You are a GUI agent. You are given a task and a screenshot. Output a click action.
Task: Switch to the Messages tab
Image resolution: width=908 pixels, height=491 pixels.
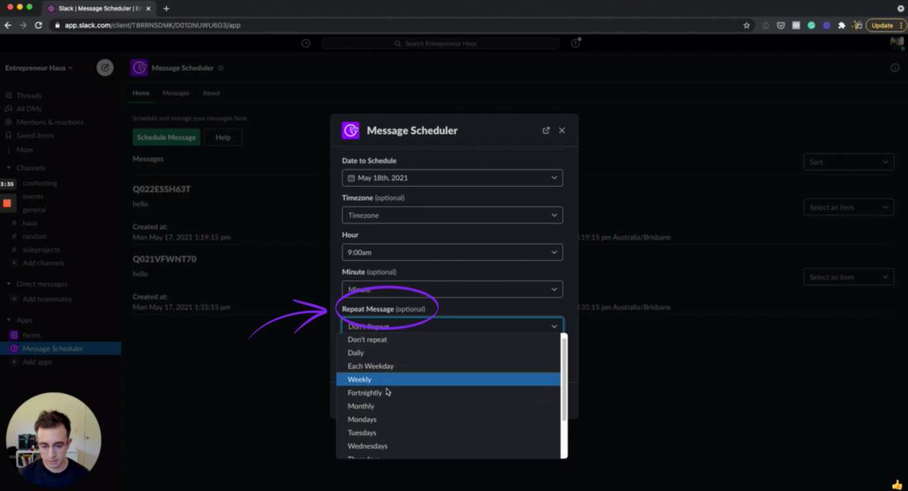175,93
